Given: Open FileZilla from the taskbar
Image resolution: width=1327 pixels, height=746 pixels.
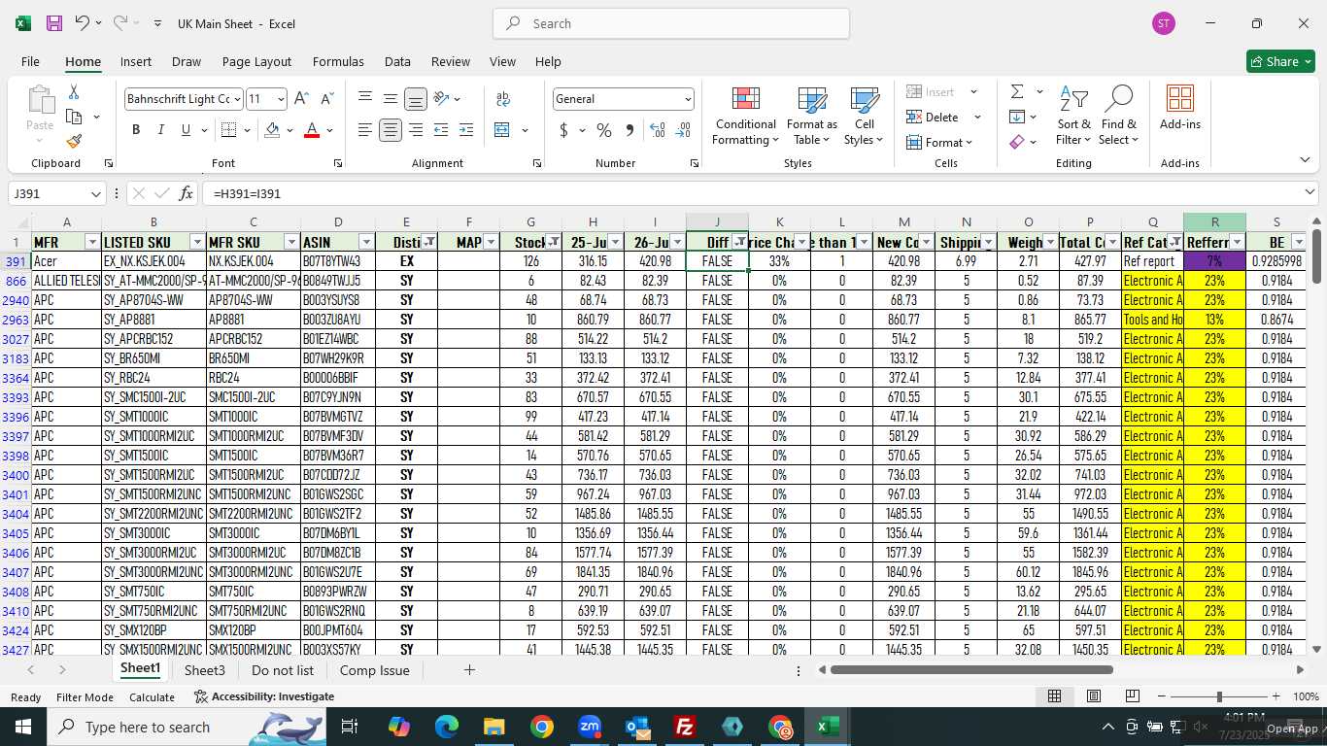Looking at the screenshot, I should point(685,727).
